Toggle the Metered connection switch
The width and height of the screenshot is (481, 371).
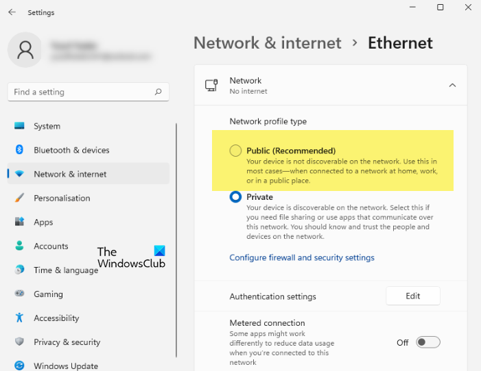427,342
